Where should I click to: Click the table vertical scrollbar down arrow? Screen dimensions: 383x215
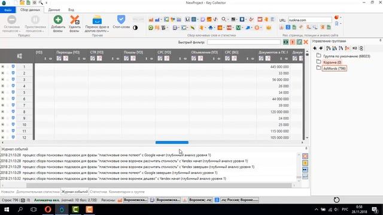click(307, 138)
